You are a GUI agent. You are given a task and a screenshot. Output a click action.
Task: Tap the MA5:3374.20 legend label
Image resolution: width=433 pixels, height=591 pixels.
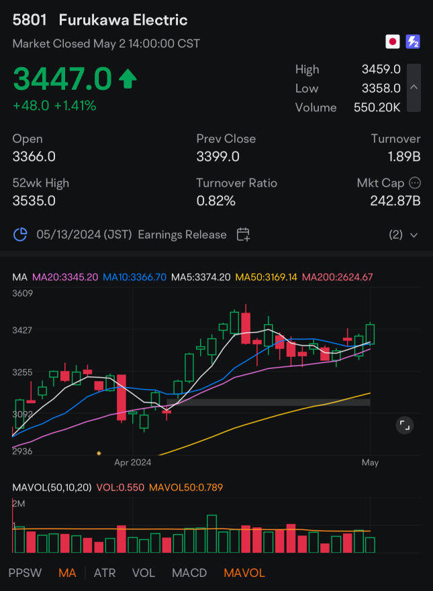[201, 278]
